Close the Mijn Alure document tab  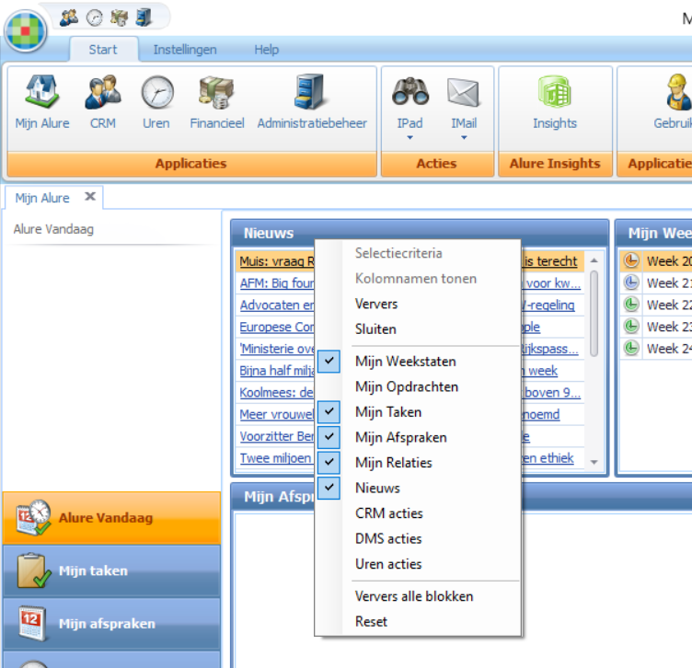[x=90, y=197]
